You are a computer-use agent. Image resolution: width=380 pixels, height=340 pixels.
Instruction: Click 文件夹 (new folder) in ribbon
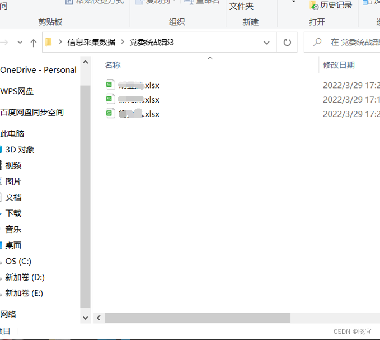[x=241, y=6]
